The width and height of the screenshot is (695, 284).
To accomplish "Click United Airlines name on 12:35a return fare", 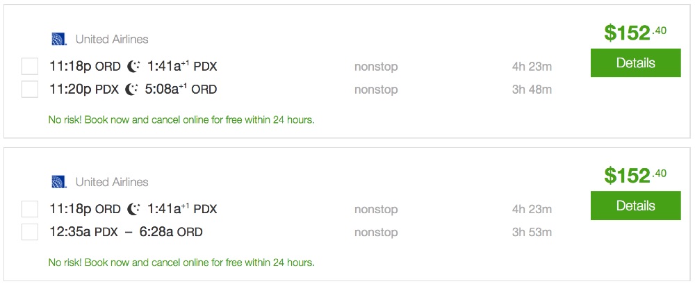I will pos(112,182).
